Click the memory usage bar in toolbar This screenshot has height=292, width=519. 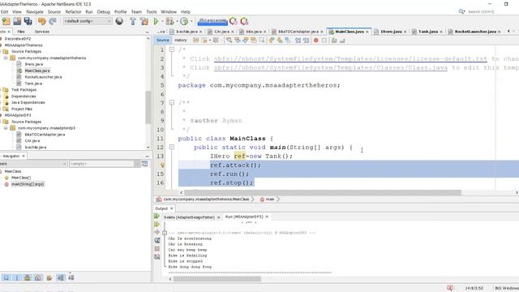pos(212,22)
